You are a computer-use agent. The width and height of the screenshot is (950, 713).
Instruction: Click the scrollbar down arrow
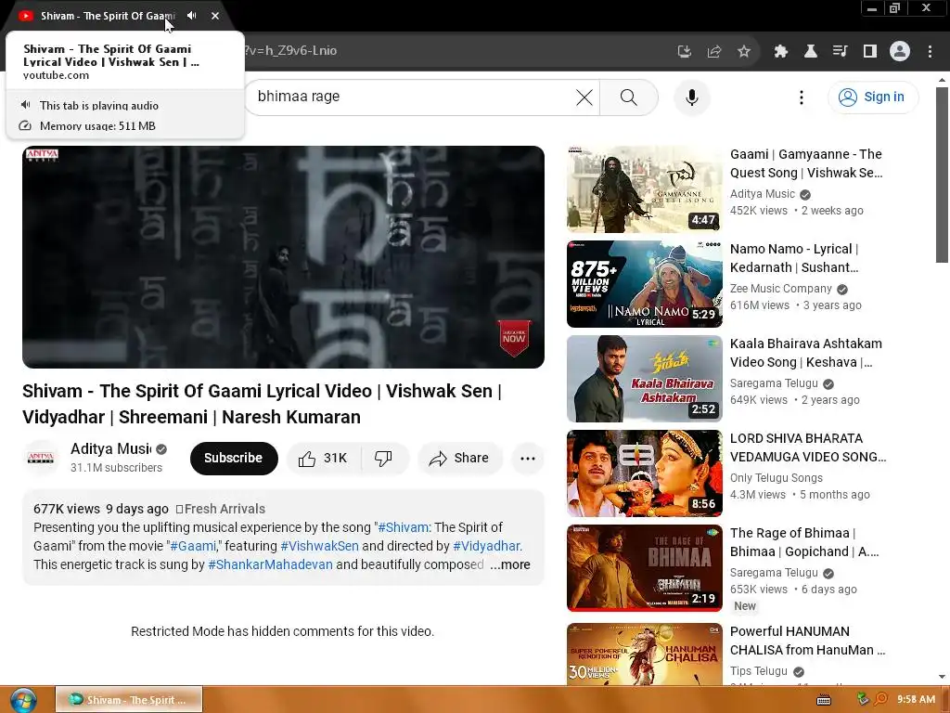pos(942,677)
